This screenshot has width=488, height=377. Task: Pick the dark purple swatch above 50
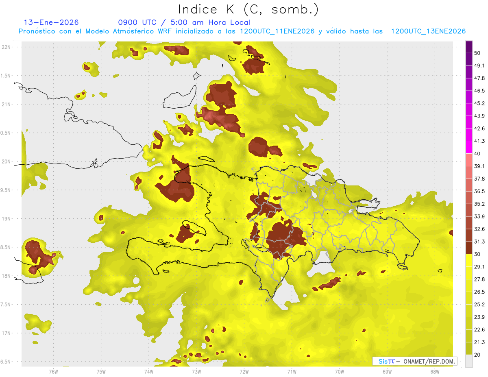[469, 47]
